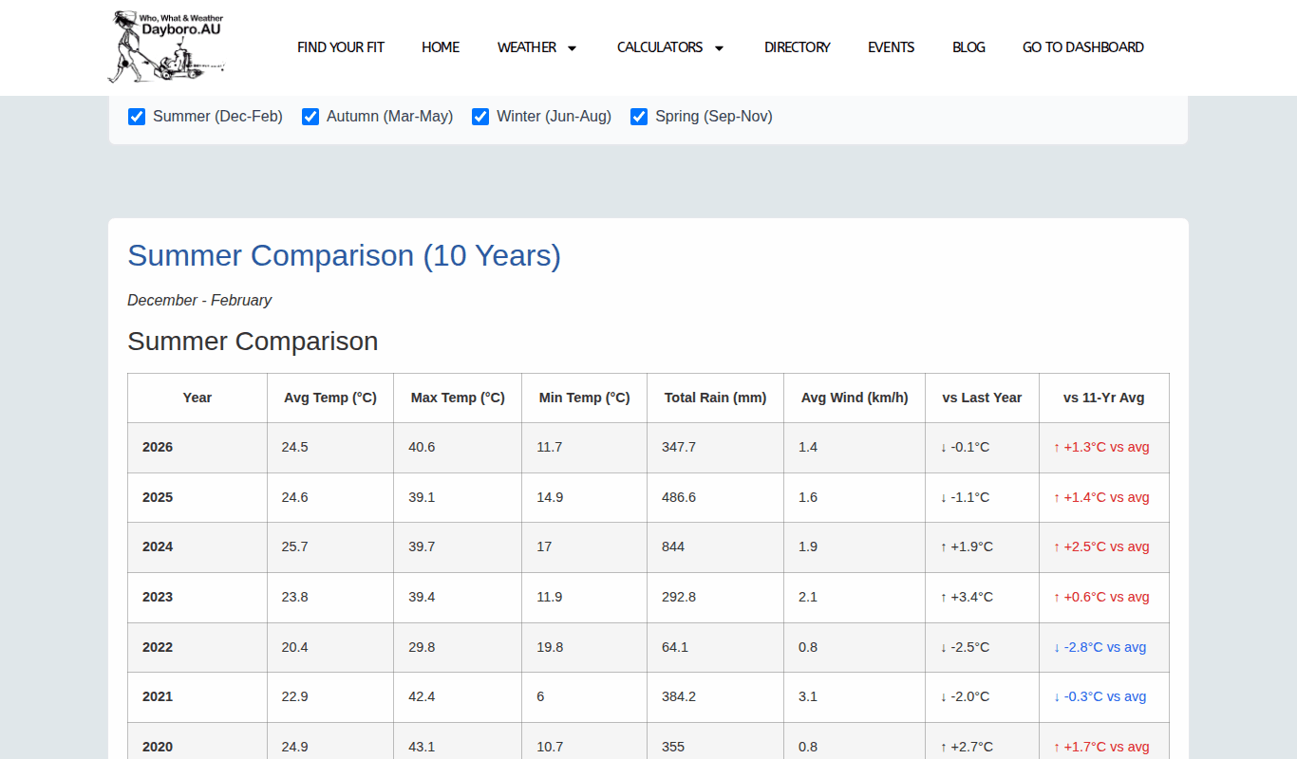Select the 2022 year cell
The height and width of the screenshot is (759, 1297).
pyautogui.click(x=197, y=648)
